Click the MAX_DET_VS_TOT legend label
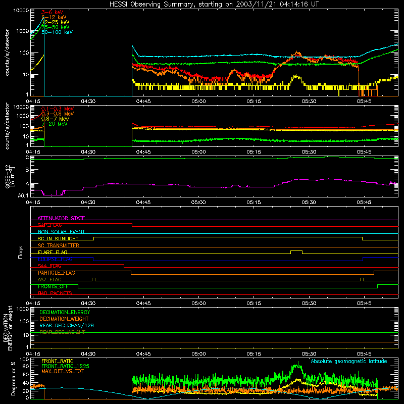The width and height of the screenshot is (404, 404). coord(62,371)
